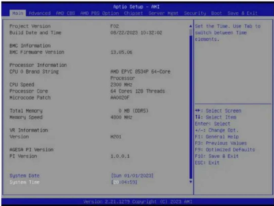
Task: Click the Project Version label
Action: pos(30,26)
